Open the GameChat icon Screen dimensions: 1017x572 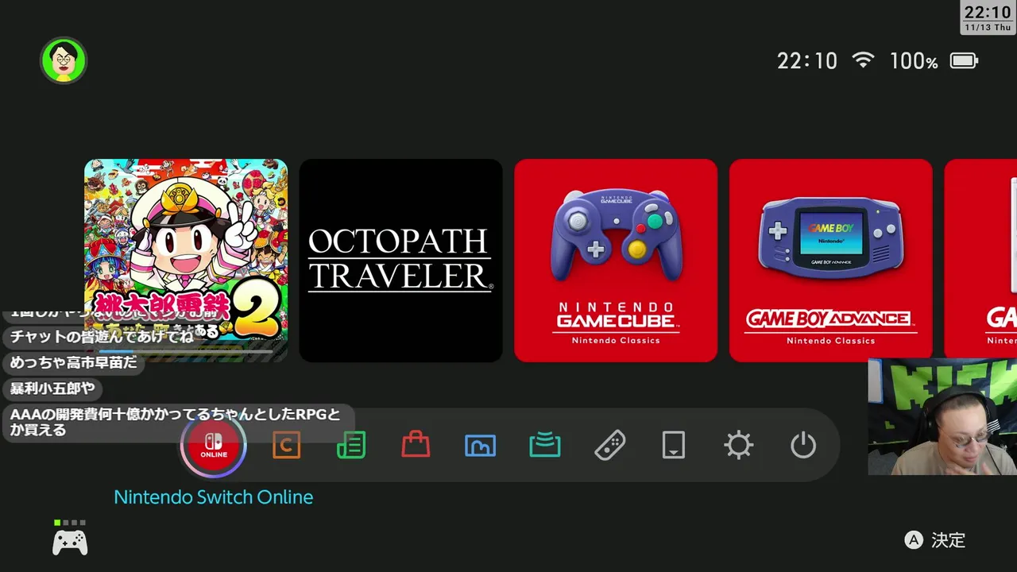pyautogui.click(x=286, y=446)
